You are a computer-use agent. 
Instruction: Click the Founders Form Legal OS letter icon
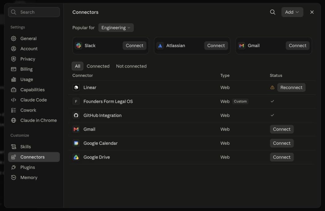[76, 101]
